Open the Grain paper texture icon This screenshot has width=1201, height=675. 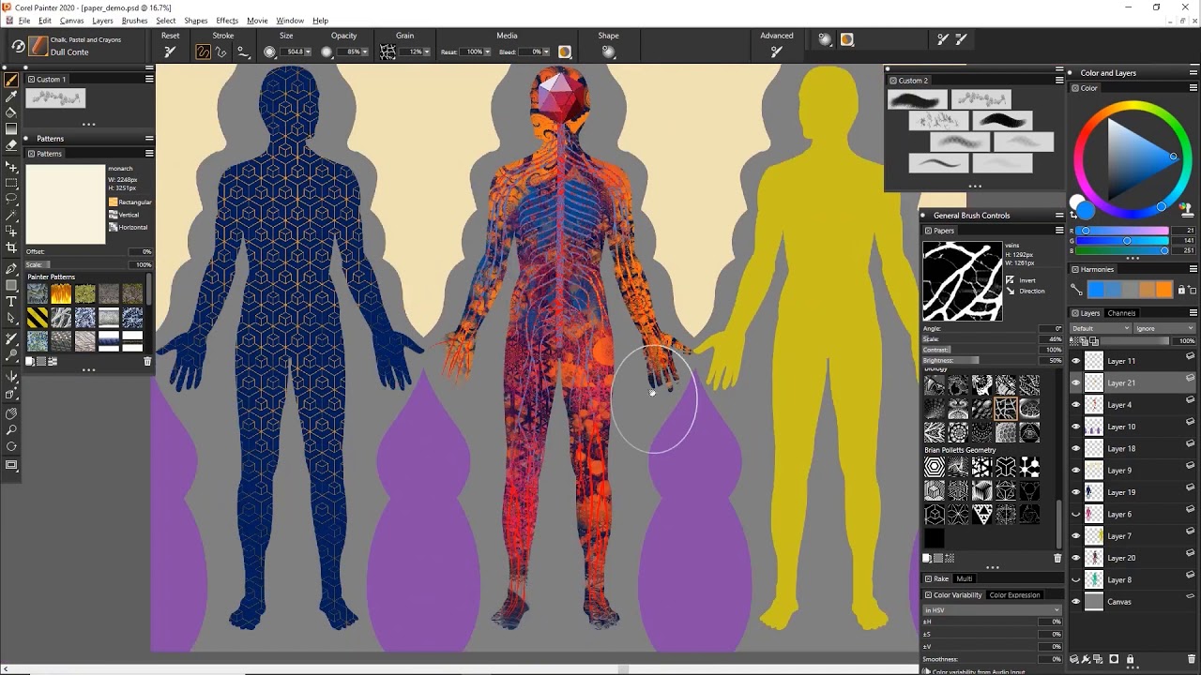(x=388, y=52)
